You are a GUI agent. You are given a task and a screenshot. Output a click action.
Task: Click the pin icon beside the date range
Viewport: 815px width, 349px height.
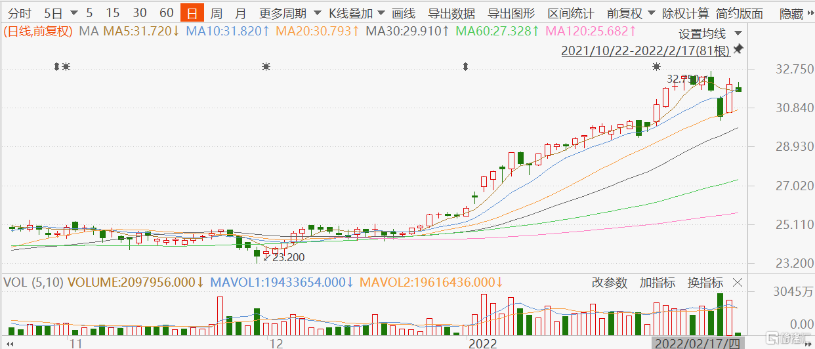coord(739,49)
